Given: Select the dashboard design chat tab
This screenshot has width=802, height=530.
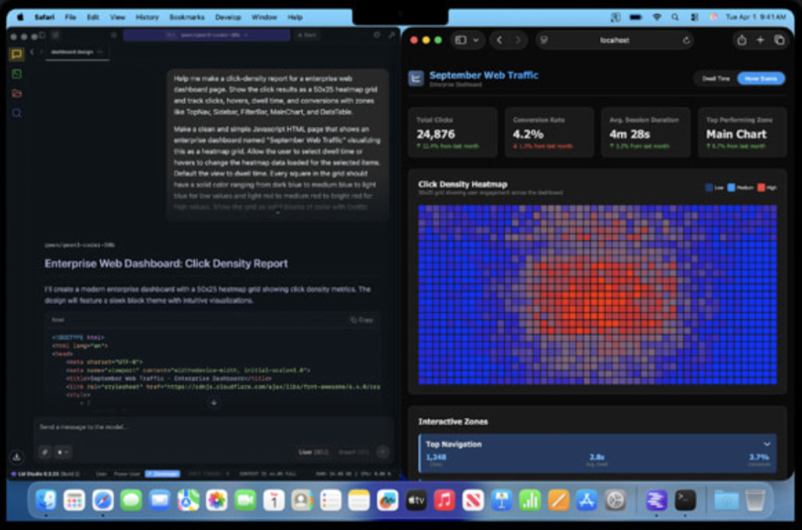Looking at the screenshot, I should pos(74,51).
